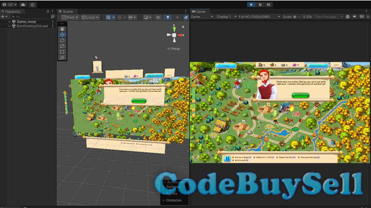Open Scene panel three-dot menu
371x208 pixels.
point(186,11)
